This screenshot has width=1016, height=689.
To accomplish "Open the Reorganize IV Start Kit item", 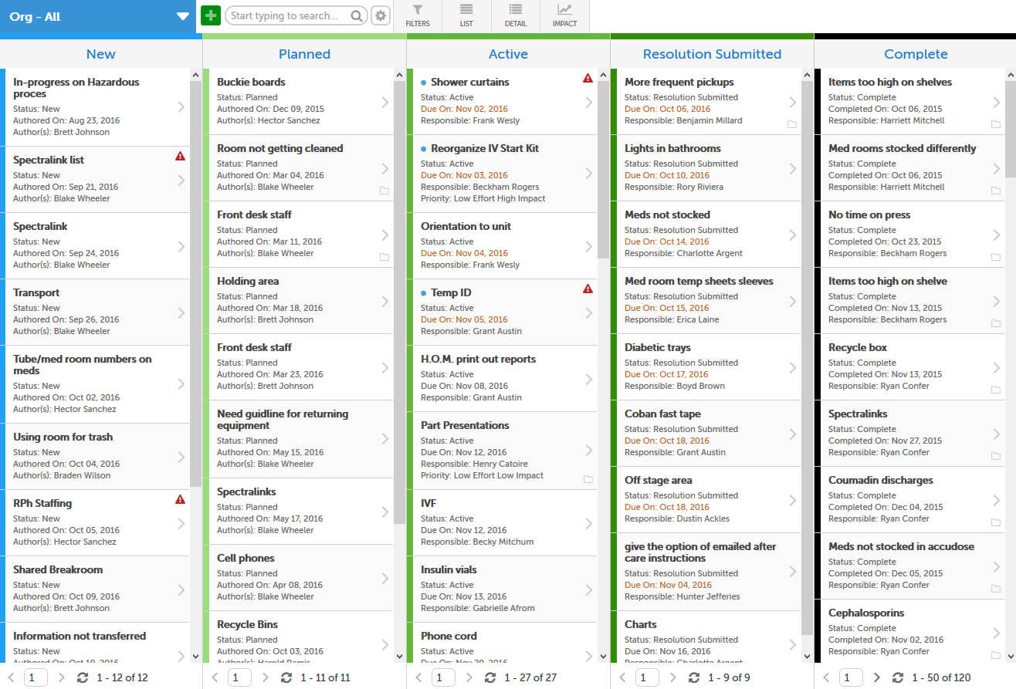I will pyautogui.click(x=485, y=148).
